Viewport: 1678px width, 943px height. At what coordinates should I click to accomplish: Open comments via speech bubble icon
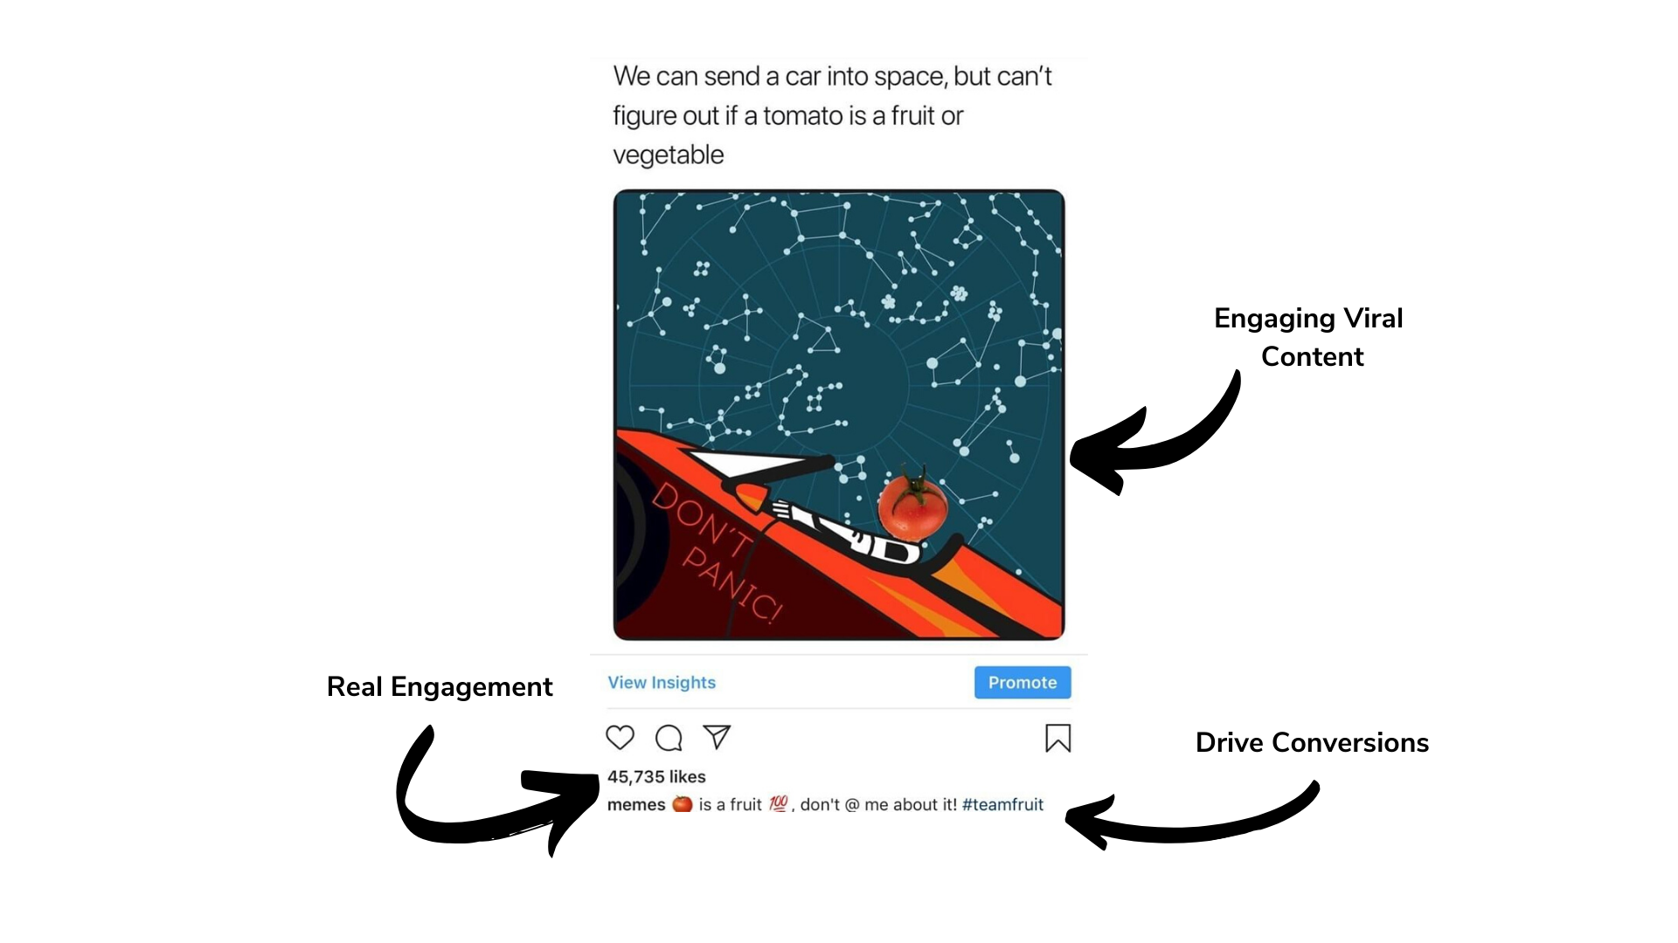669,738
